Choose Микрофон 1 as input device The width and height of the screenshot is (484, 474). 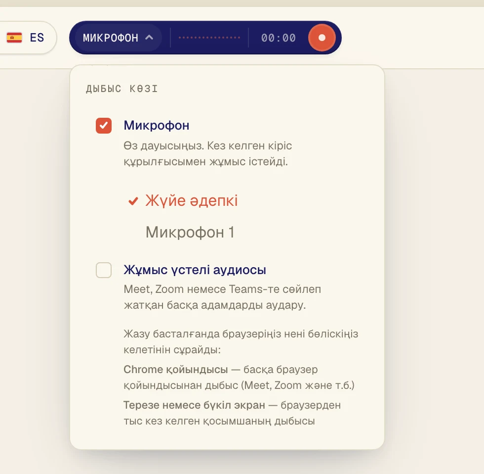(190, 232)
